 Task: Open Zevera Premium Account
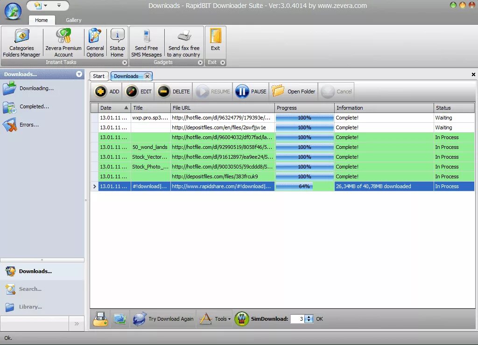63,42
